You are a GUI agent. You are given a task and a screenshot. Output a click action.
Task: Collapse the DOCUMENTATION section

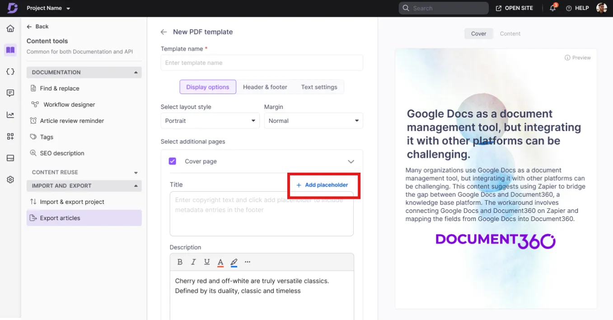point(136,72)
